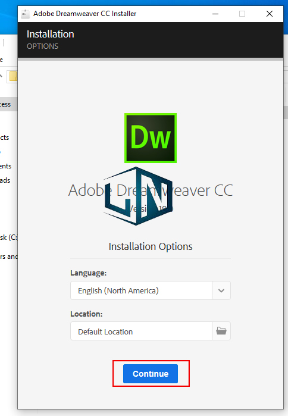Select the English (North America) language field
Image resolution: width=288 pixels, height=416 pixels.
(141, 290)
